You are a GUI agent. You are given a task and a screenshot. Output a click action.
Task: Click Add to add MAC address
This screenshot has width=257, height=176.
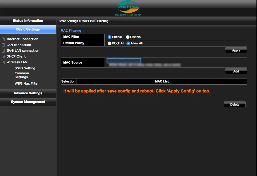tap(236, 71)
